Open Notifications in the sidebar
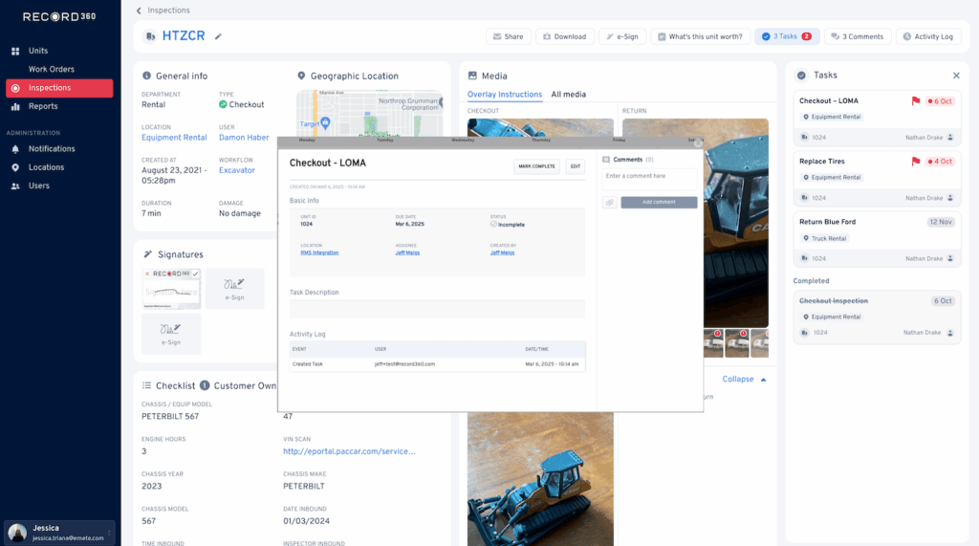Screen dimensions: 979x546 [52, 148]
